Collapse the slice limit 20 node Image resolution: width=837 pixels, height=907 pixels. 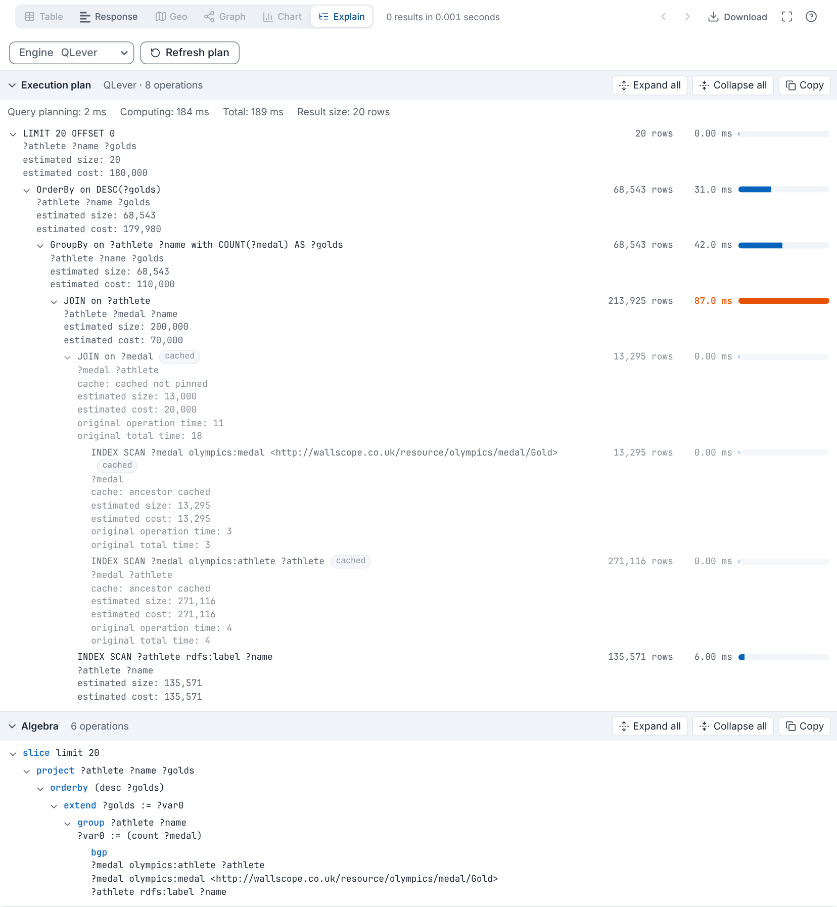click(x=13, y=754)
